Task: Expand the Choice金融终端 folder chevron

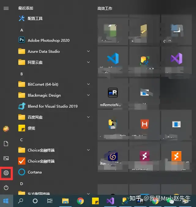Action: [88, 150]
